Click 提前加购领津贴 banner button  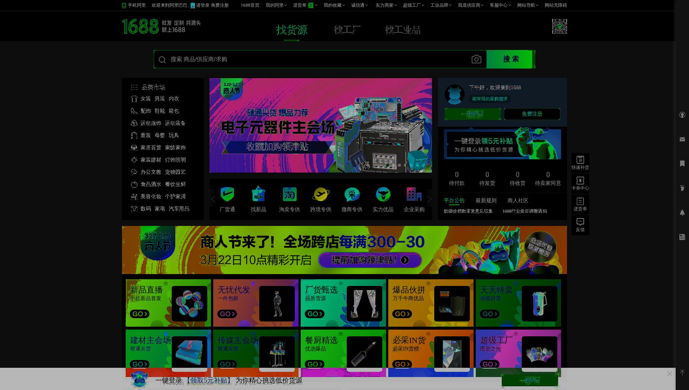[x=370, y=260]
